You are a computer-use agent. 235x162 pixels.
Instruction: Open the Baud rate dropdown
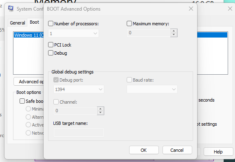point(152,89)
